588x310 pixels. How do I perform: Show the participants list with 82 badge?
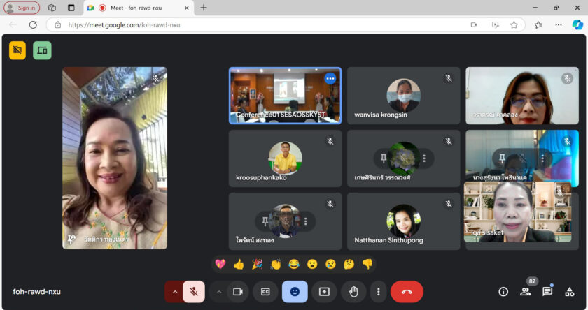click(x=525, y=292)
